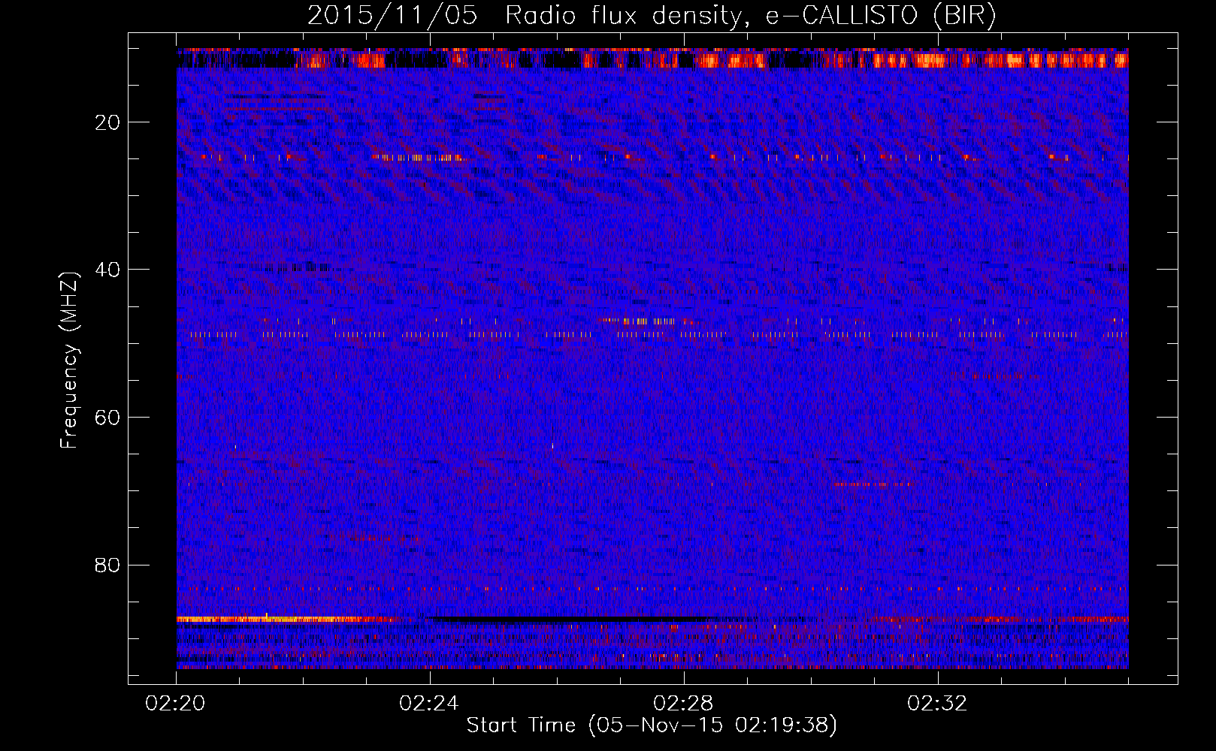Select the 02:32 time tick label
This screenshot has height=751, width=1216.
coord(937,704)
